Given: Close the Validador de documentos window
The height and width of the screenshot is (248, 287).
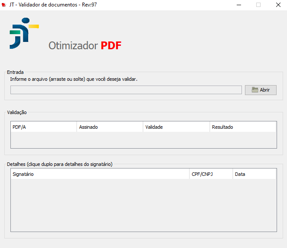Looking at the screenshot, I should tap(278, 5).
